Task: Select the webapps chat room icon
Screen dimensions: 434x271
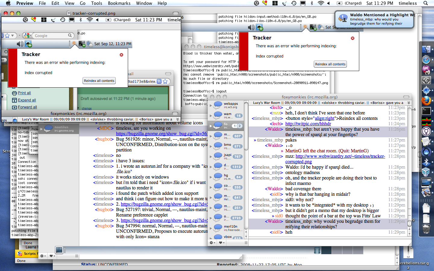Action: click(218, 105)
